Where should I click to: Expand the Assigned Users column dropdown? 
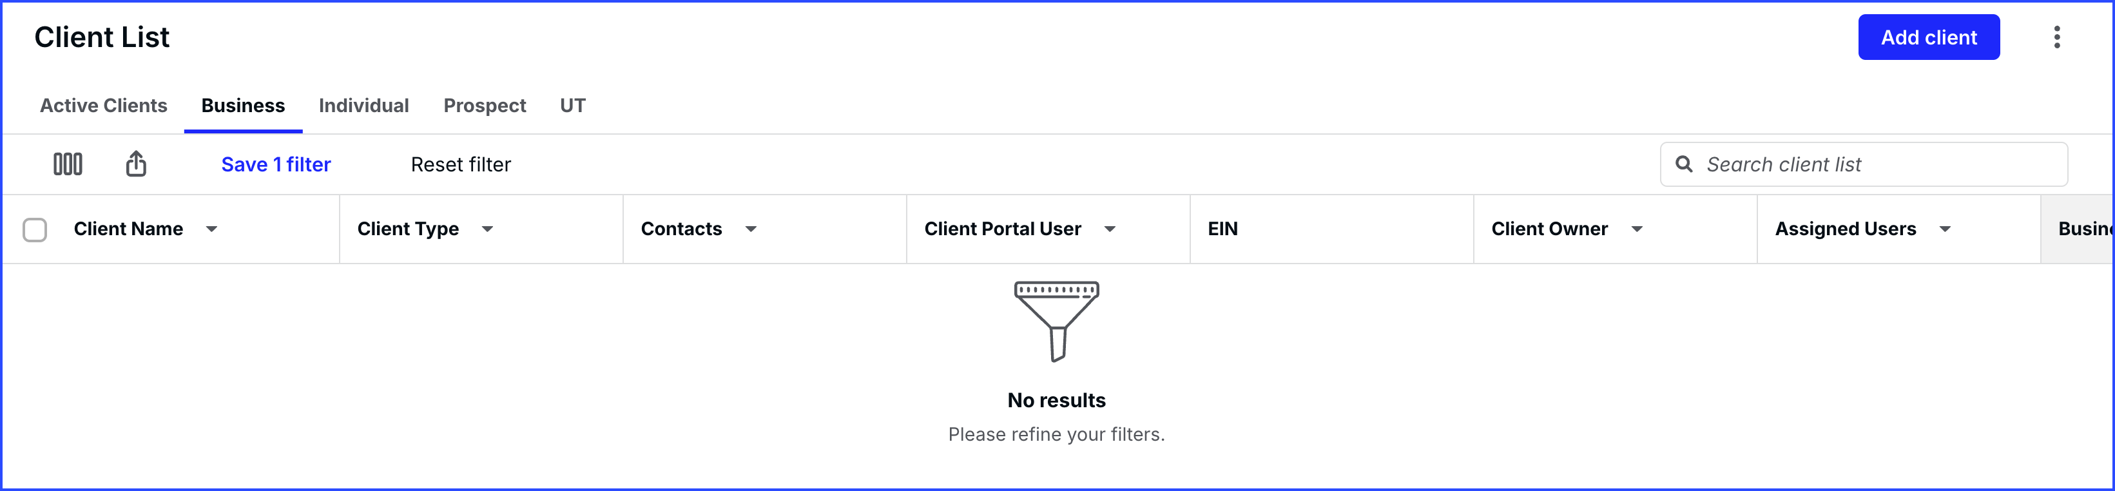[1944, 229]
